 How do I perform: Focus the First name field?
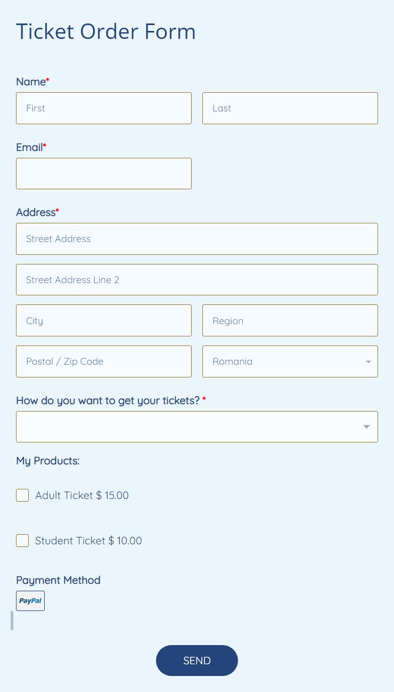104,108
